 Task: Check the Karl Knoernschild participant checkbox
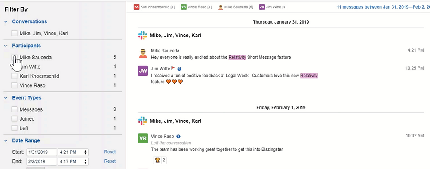(x=15, y=76)
